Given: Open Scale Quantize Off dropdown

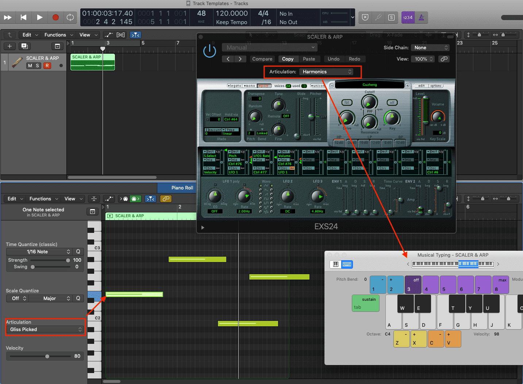Looking at the screenshot, I should [17, 298].
